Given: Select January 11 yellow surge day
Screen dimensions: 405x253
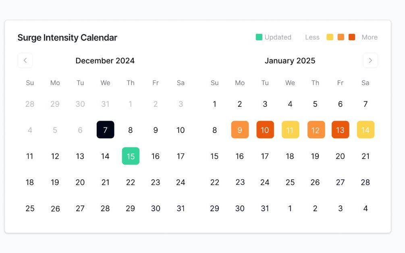Looking at the screenshot, I should pyautogui.click(x=290, y=130).
